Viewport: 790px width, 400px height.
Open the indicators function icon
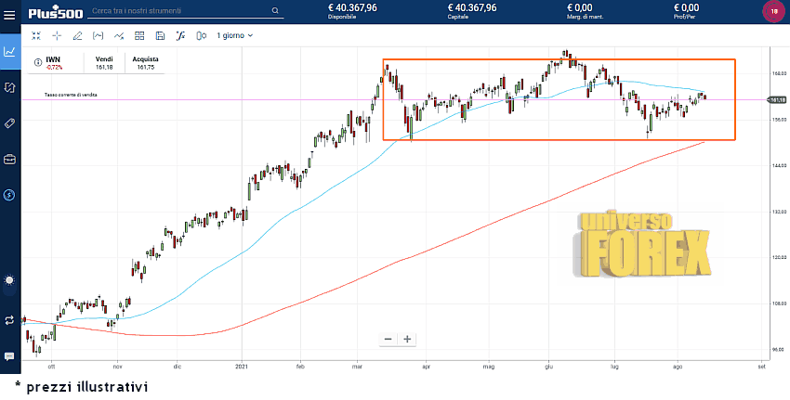tap(180, 35)
